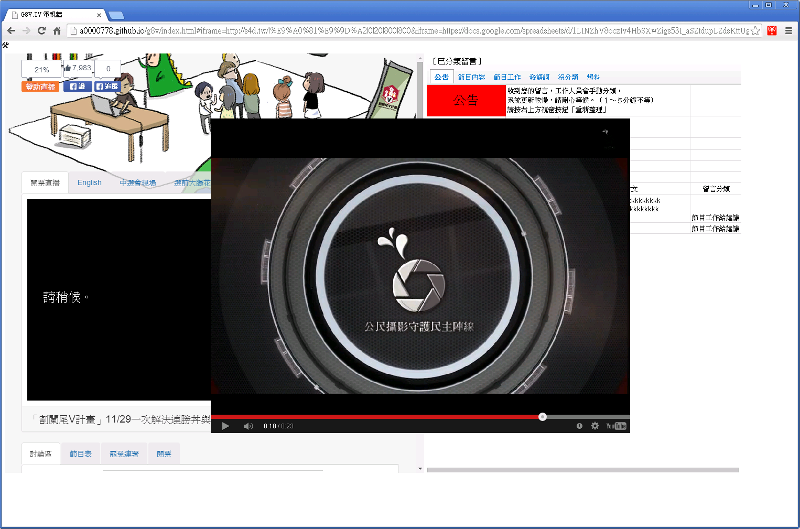Select the 爆料 tab in comments sheet
This screenshot has width=800, height=529.
click(x=593, y=77)
